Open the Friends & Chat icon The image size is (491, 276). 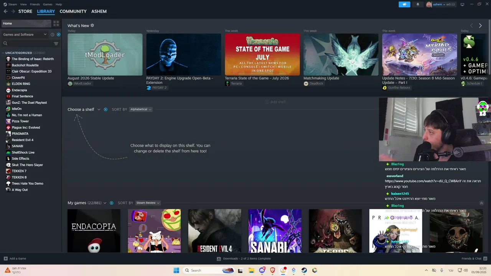(485, 259)
